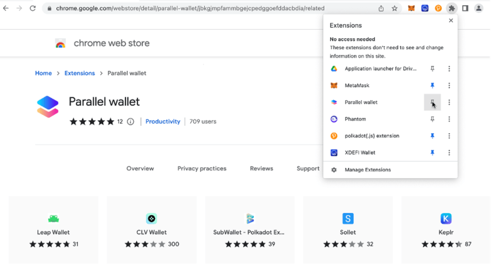Viewport: 491px width, 272px height.
Task: Click the chrome web store logo
Action: [x=60, y=43]
